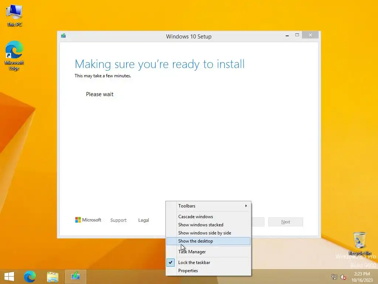
Task: Open the Legal link
Action: tap(144, 220)
